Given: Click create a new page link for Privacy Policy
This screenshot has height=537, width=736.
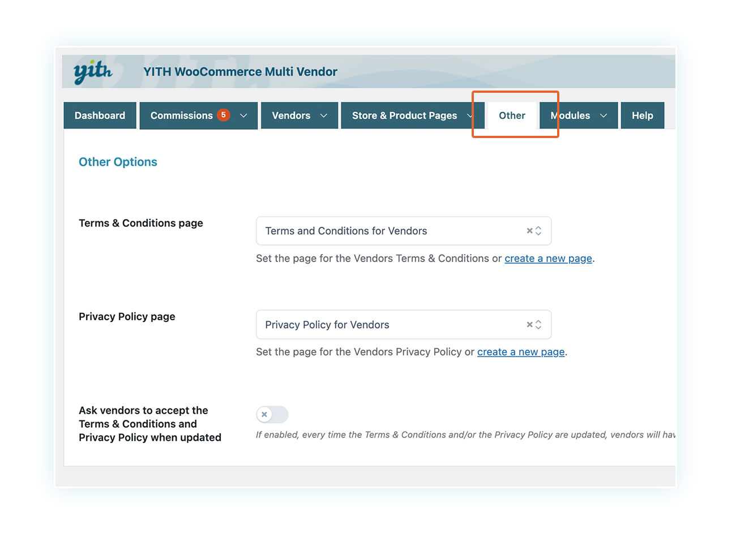Looking at the screenshot, I should point(521,352).
